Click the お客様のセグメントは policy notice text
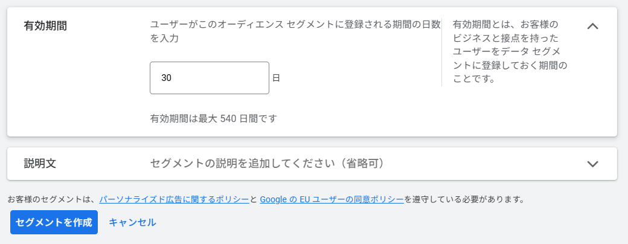 [x=51, y=199]
